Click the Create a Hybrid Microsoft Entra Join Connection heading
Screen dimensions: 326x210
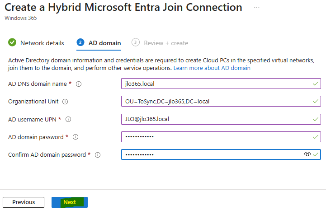pos(123,7)
